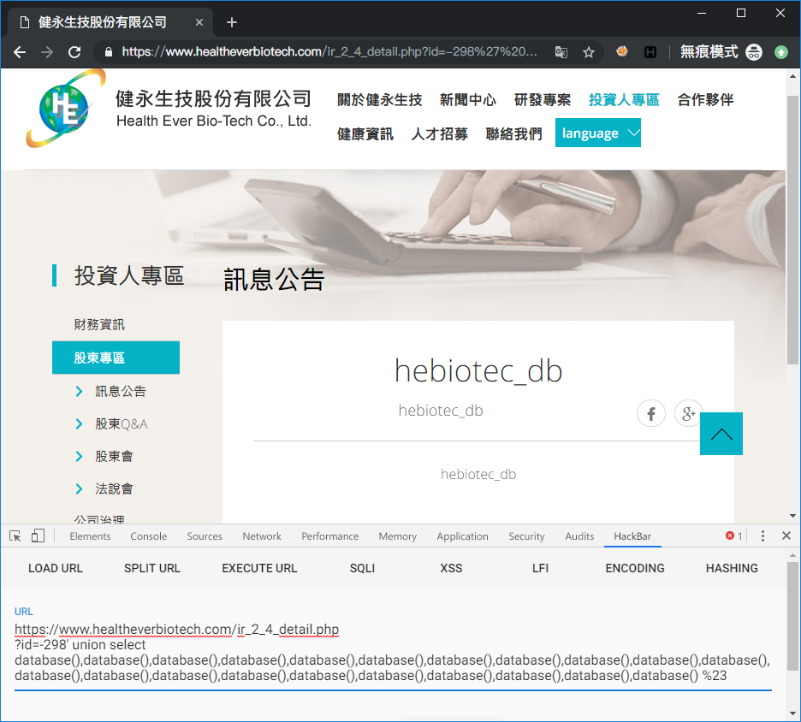Close the 健永生技股份有限公司 tab
The image size is (801, 722).
click(199, 22)
